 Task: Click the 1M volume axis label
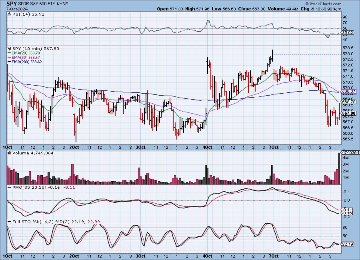[x=346, y=178]
